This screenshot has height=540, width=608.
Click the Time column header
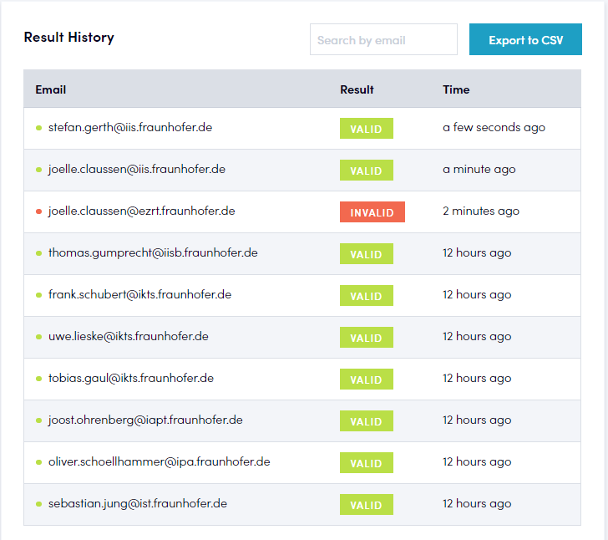pyautogui.click(x=456, y=89)
